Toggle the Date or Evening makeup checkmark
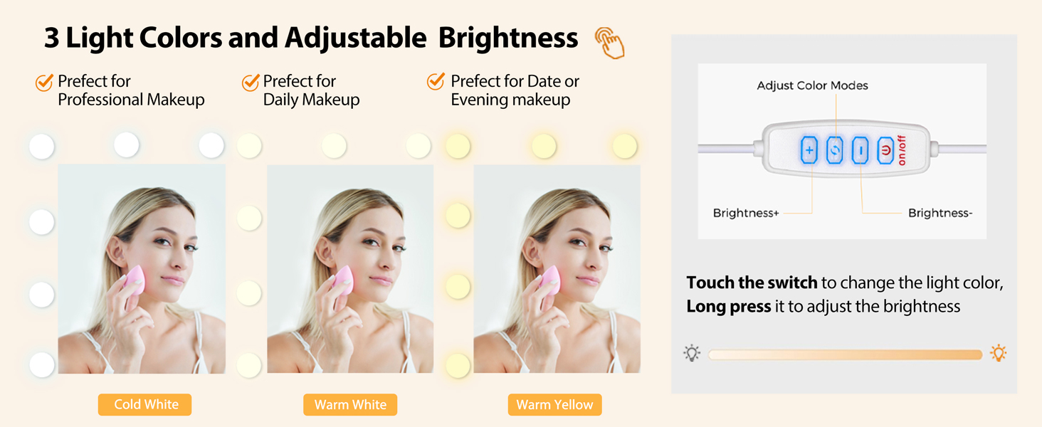 436,82
